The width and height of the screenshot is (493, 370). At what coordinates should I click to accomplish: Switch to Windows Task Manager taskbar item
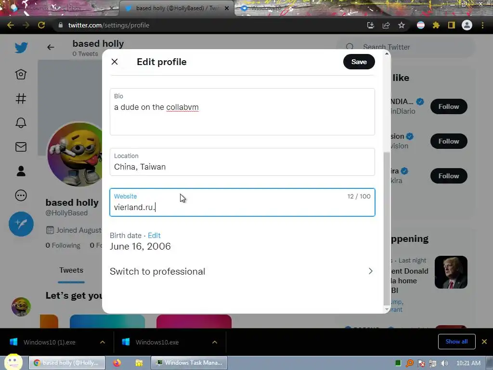[x=189, y=363]
